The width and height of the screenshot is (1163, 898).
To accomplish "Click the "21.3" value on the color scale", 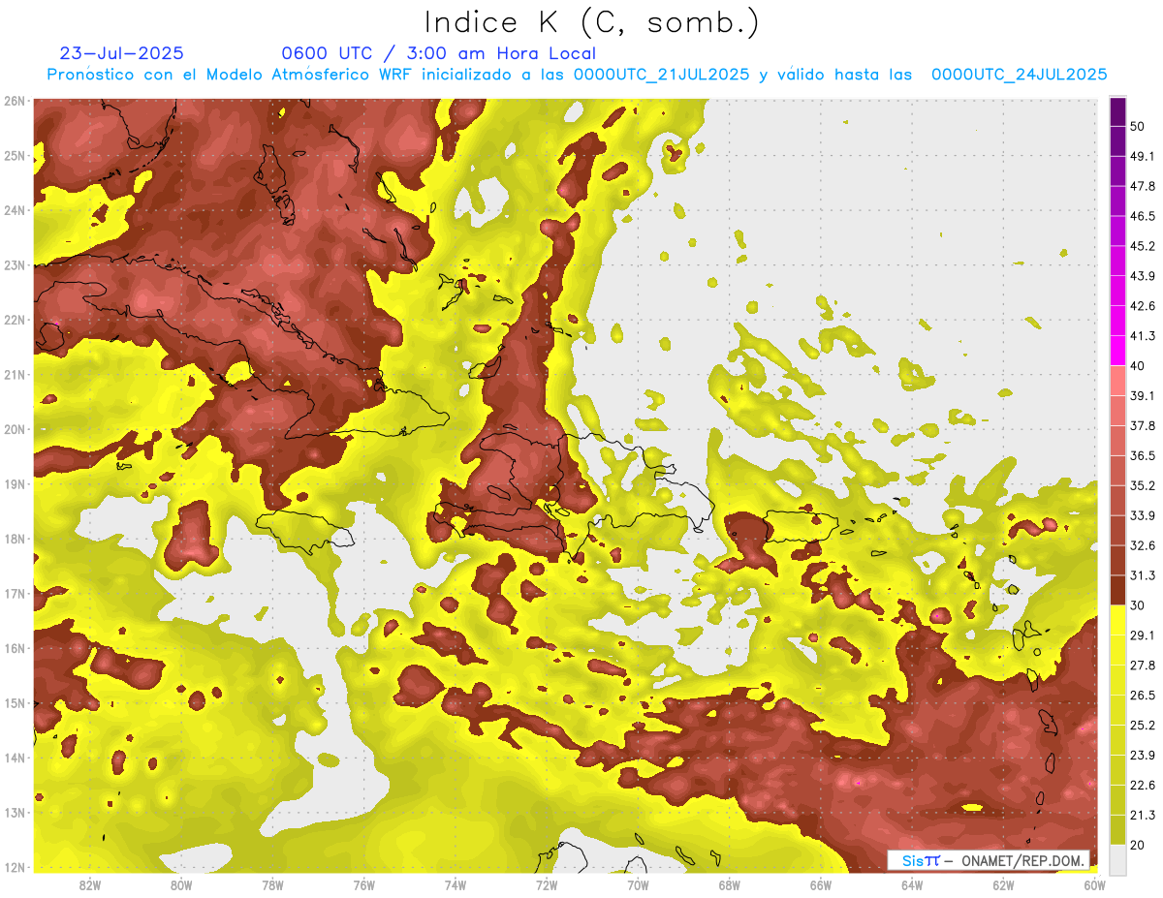I will tap(1143, 815).
